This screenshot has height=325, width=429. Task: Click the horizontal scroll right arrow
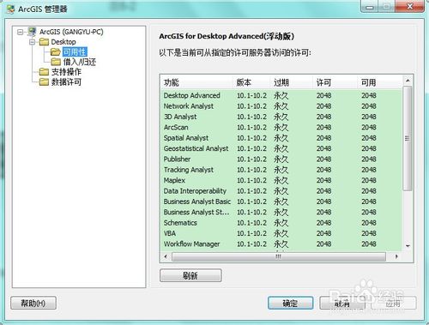396,256
